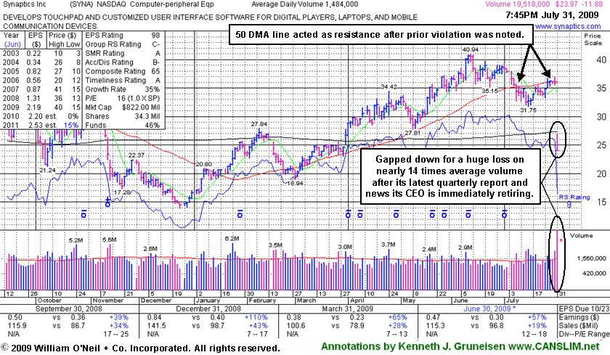Click the 420,000 volume scale value

click(594, 273)
